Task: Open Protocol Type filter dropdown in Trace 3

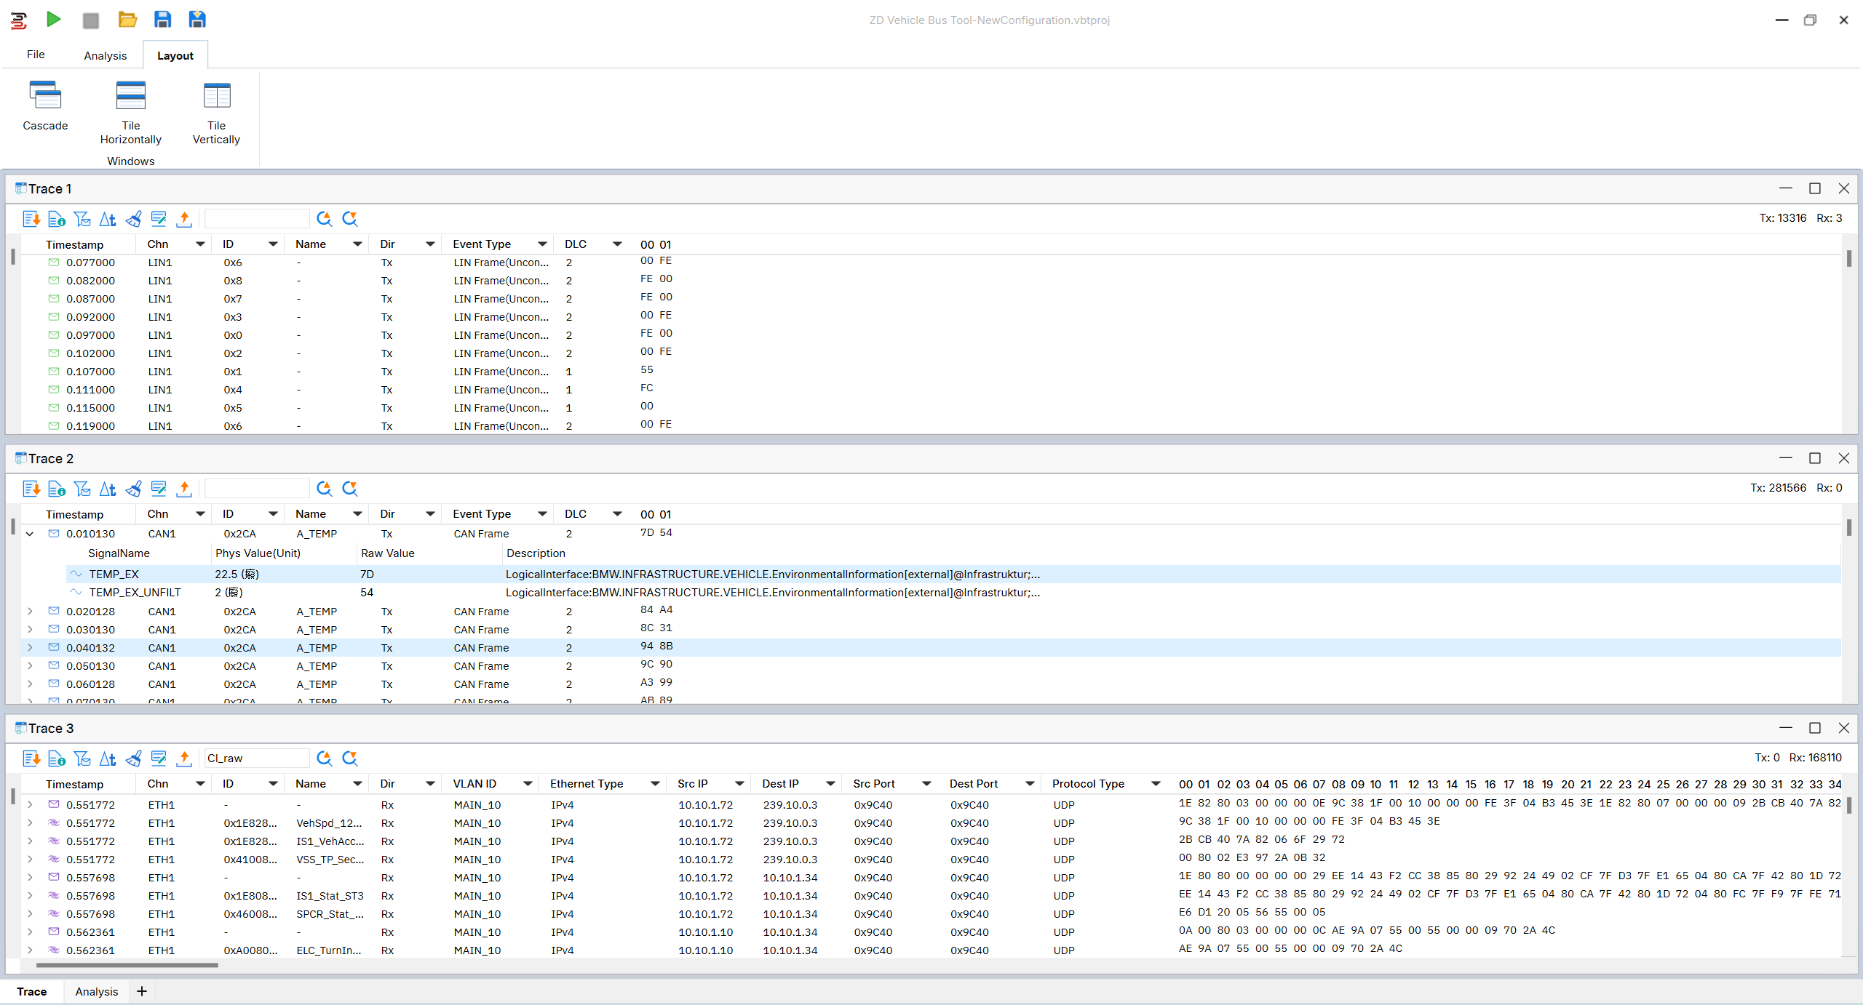Action: [x=1156, y=784]
